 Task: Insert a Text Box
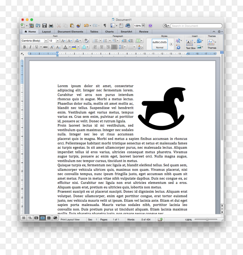pos(190,43)
